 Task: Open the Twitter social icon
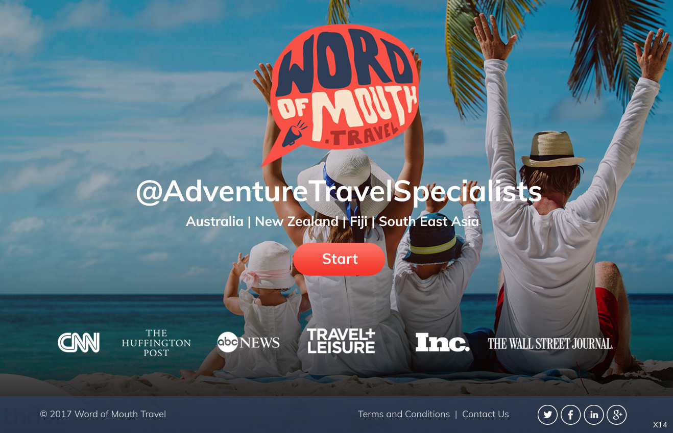coord(547,415)
